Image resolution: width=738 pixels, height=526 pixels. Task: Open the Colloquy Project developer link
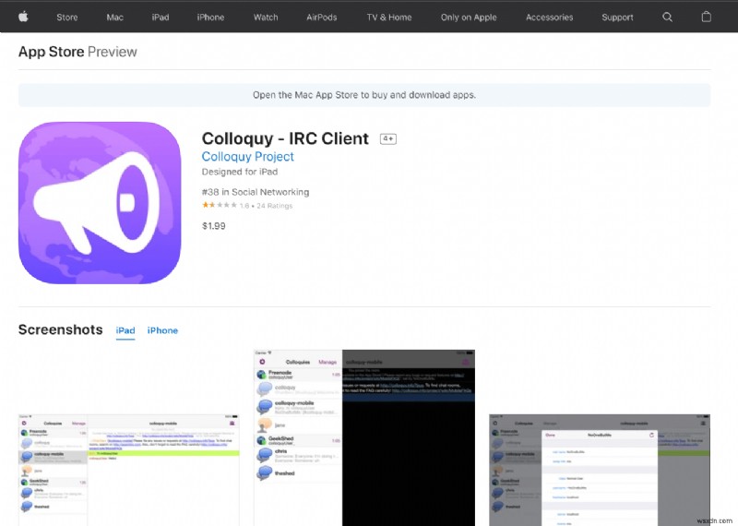point(247,157)
